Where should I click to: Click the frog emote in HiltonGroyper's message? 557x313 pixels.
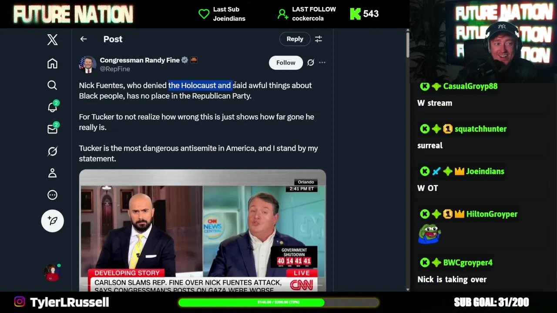(x=429, y=234)
